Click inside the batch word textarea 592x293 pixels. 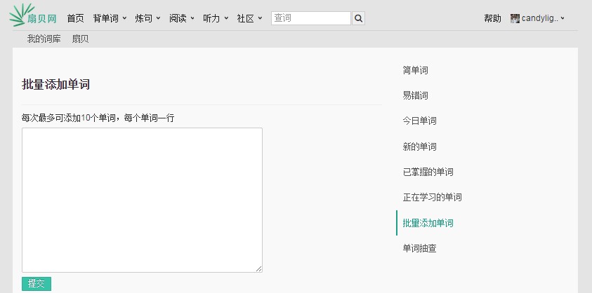point(142,200)
